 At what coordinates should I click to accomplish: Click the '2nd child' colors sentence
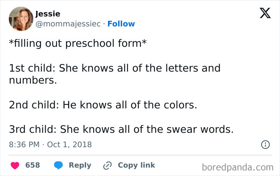(x=103, y=105)
